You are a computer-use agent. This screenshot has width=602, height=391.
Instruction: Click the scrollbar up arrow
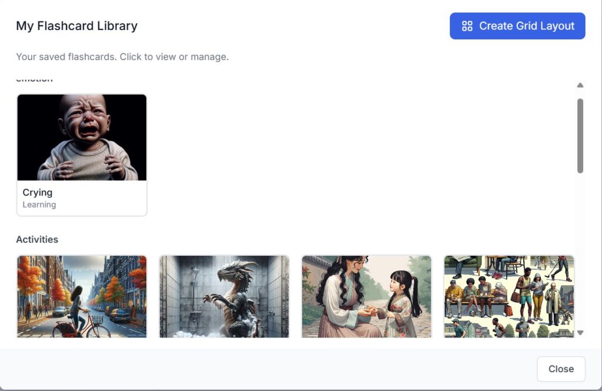580,85
